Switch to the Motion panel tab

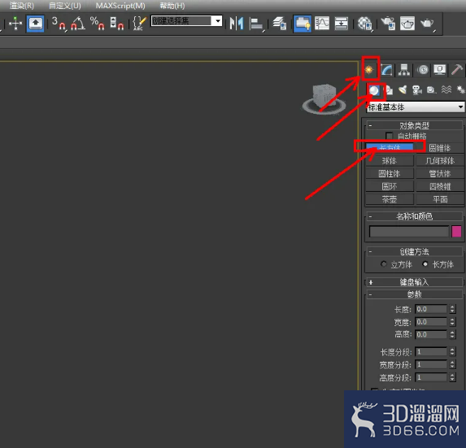[x=423, y=70]
